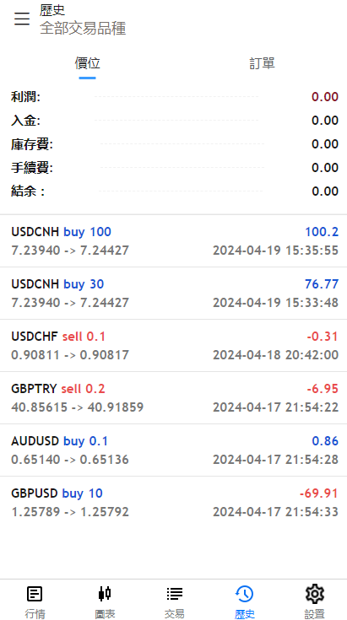Viewport: 347px width, 620px height.
Task: Open the 全部交易品種 symbol filter
Action: click(83, 29)
